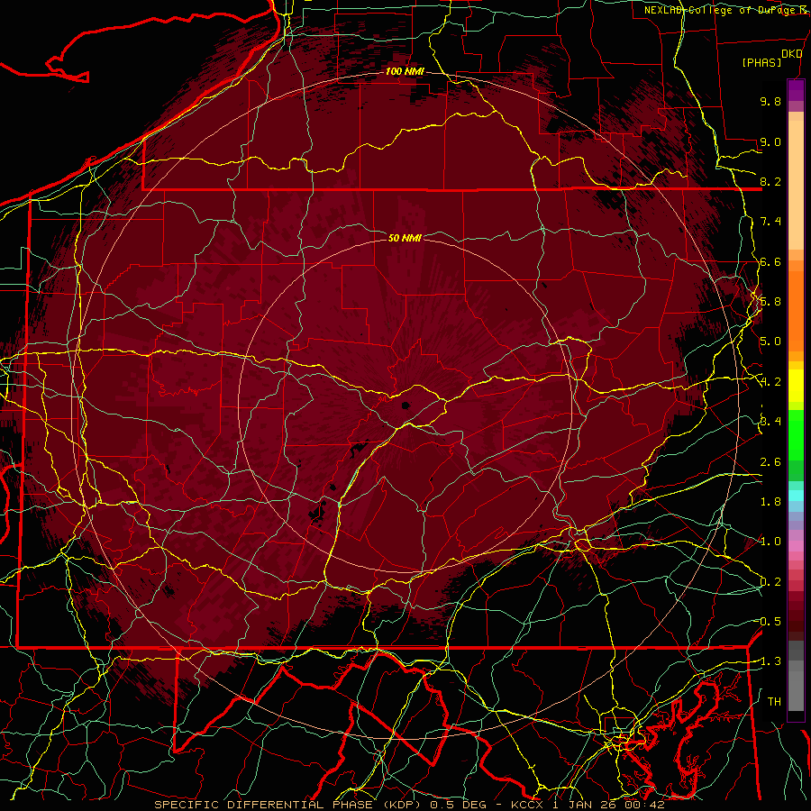The height and width of the screenshot is (811, 811).
Task: Click the 100 NMI range ring label
Action: 405,71
